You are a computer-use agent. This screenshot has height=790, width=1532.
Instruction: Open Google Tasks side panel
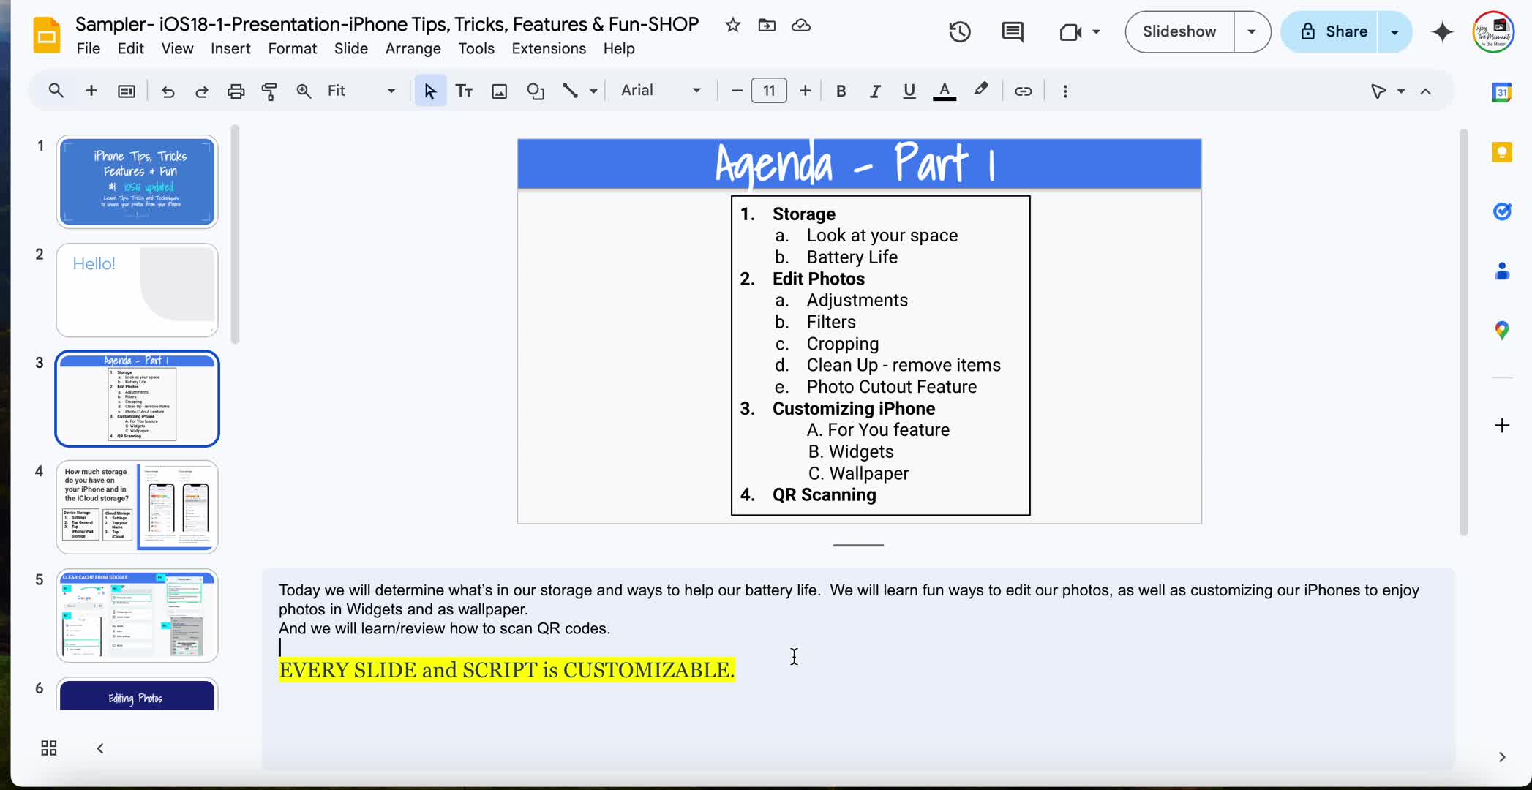tap(1501, 211)
